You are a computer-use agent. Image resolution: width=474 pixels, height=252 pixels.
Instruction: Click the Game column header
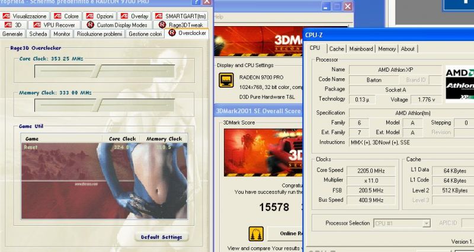(62, 139)
